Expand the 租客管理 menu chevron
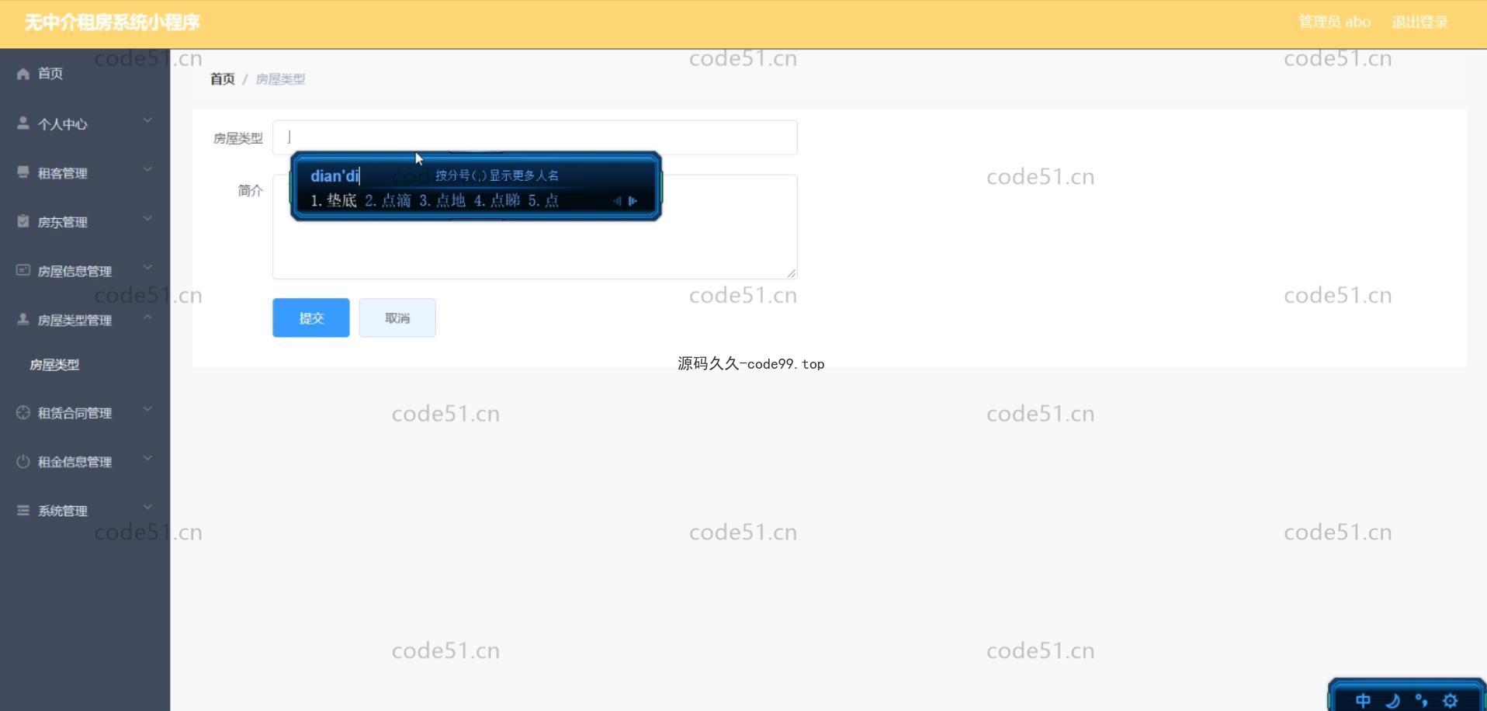This screenshot has height=711, width=1487. 147,169
